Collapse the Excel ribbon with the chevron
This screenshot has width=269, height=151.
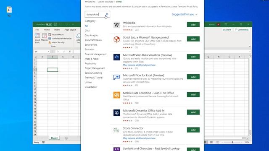click(250, 47)
